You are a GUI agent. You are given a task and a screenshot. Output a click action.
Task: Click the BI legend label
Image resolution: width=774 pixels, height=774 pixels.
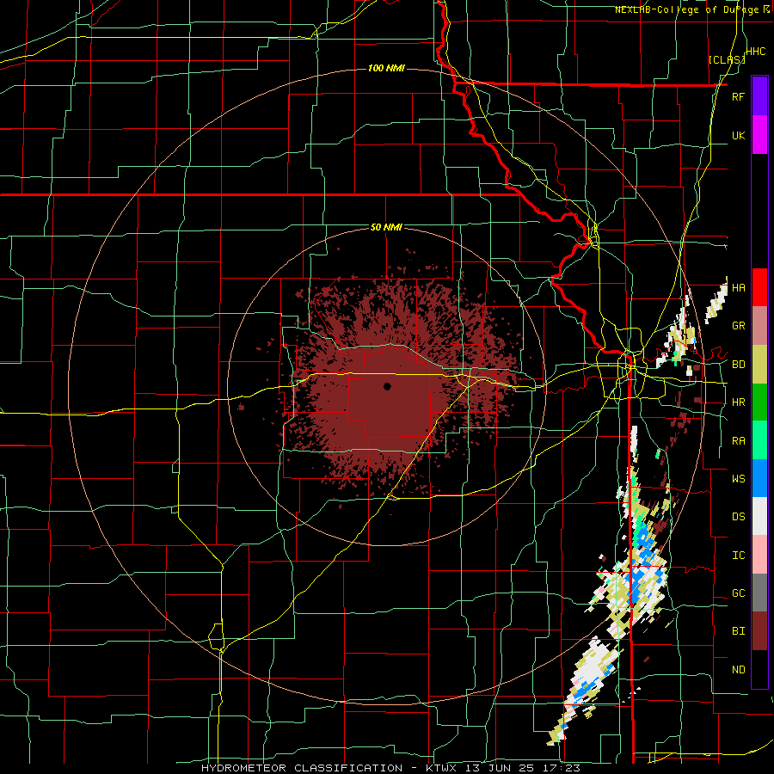[x=738, y=631]
